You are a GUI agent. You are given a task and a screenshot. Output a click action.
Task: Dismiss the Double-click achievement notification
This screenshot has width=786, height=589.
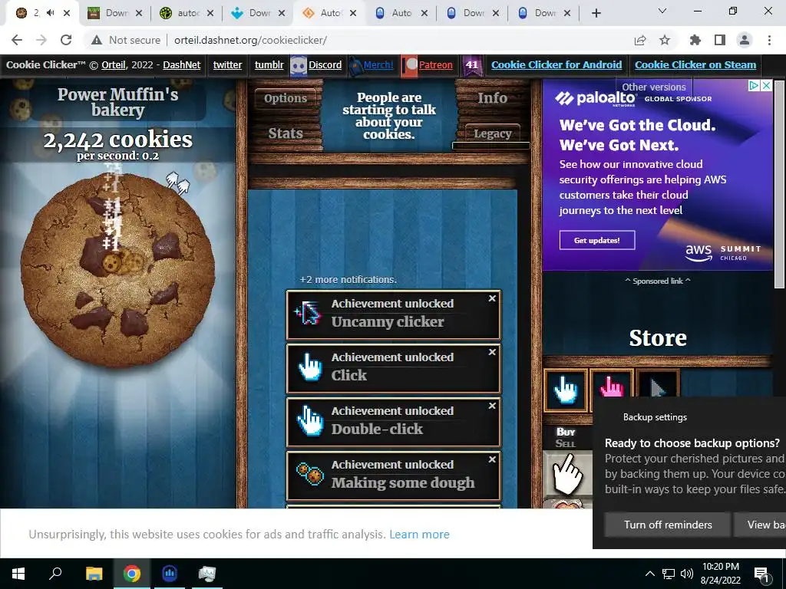(492, 406)
